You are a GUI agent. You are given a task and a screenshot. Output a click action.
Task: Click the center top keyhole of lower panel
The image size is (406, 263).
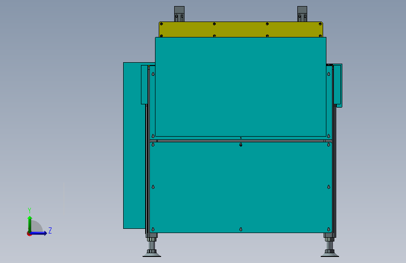(x=241, y=145)
